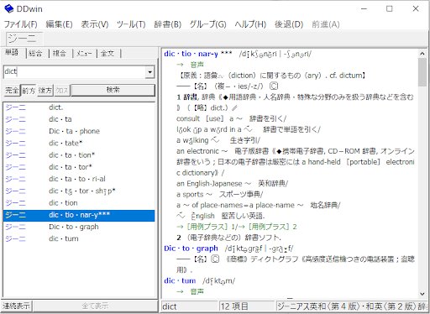The image size is (430, 314).
Task: Select the dic・ta・tor result row
Action: [79, 167]
